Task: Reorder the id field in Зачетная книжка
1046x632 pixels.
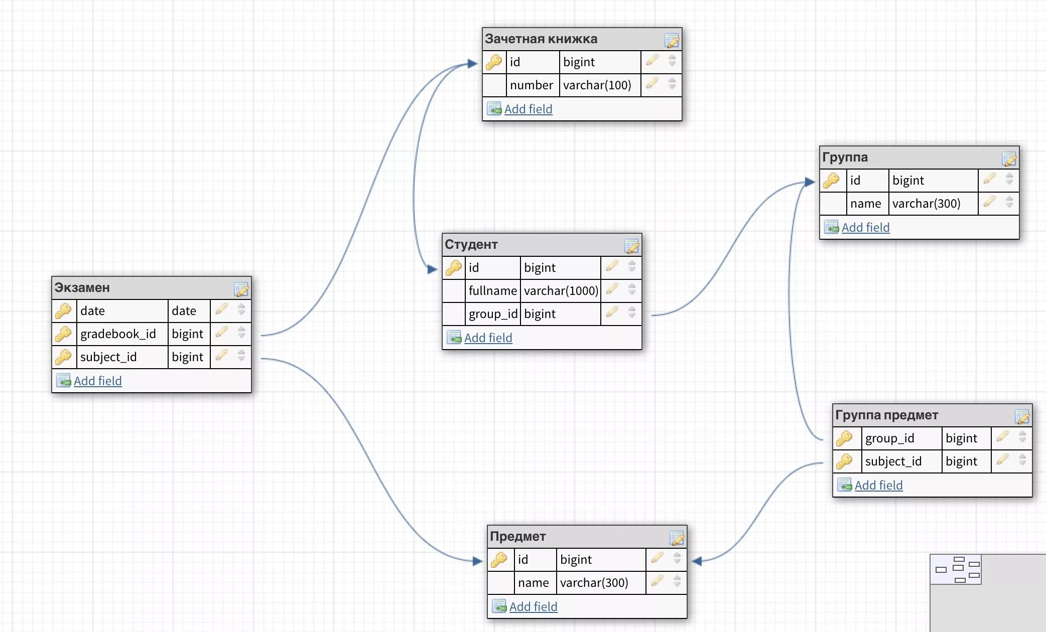Action: click(x=672, y=61)
